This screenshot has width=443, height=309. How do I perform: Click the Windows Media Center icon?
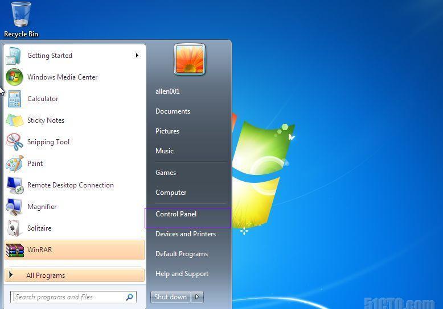click(14, 77)
